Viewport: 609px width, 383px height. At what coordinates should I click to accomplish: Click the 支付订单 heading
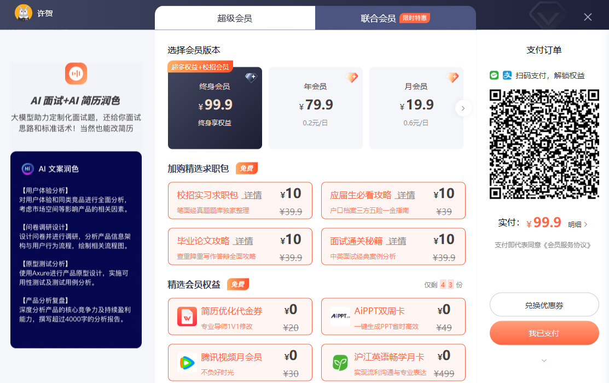click(x=544, y=50)
